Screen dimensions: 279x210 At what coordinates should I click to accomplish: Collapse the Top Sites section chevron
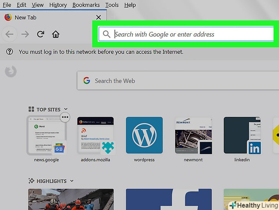click(x=66, y=109)
